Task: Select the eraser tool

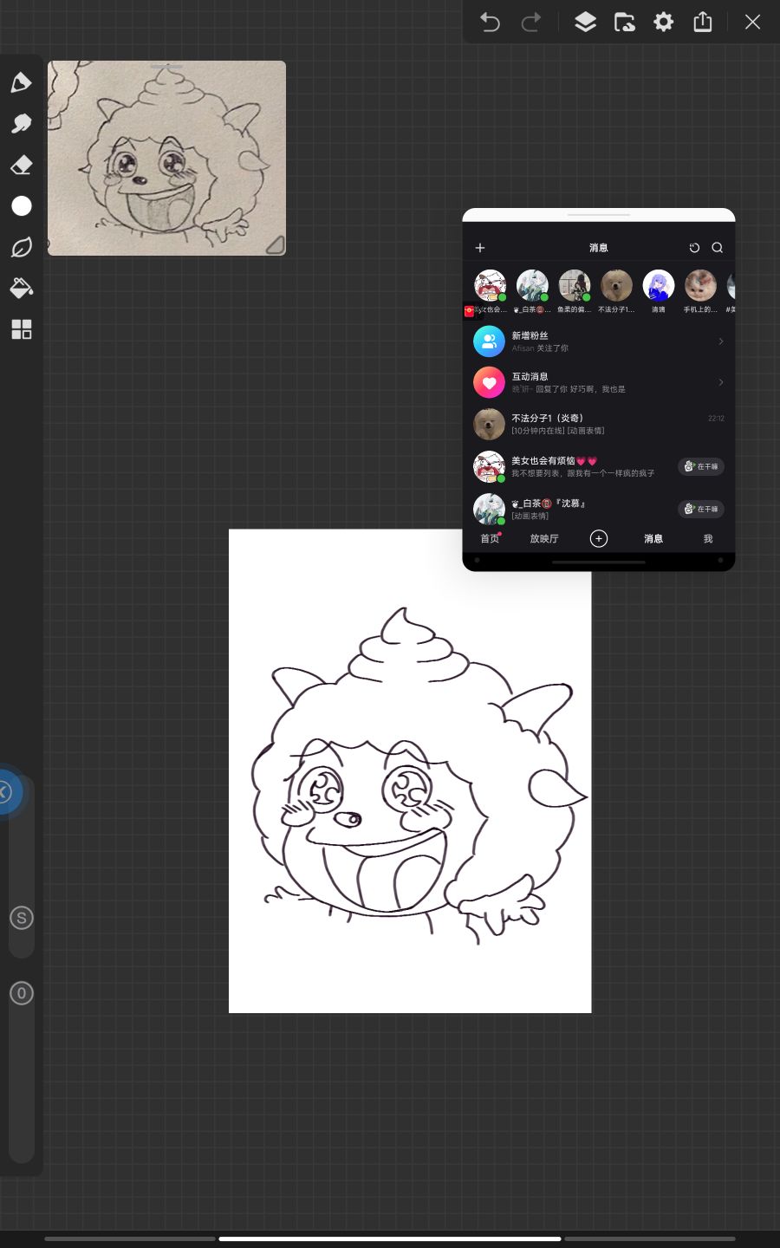Action: click(22, 165)
